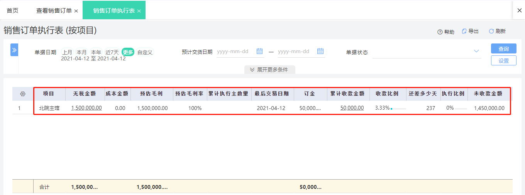525x195 pixels.
Task: Select row number 1
Action: [20, 108]
